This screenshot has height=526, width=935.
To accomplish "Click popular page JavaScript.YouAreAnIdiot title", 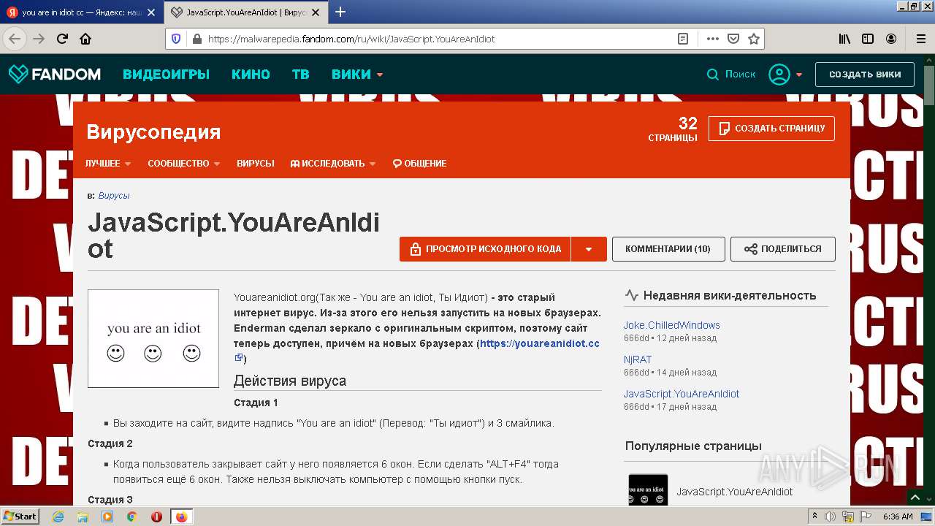I will [x=735, y=492].
